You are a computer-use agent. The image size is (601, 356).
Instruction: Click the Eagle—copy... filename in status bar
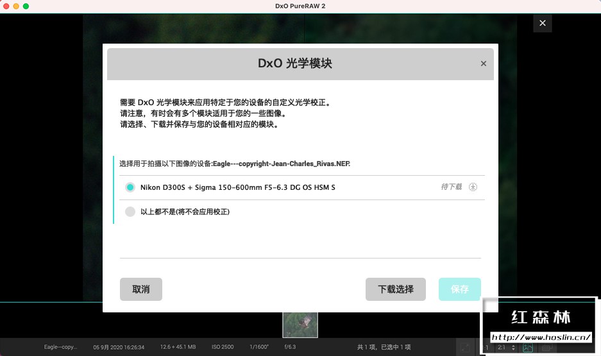pyautogui.click(x=60, y=347)
